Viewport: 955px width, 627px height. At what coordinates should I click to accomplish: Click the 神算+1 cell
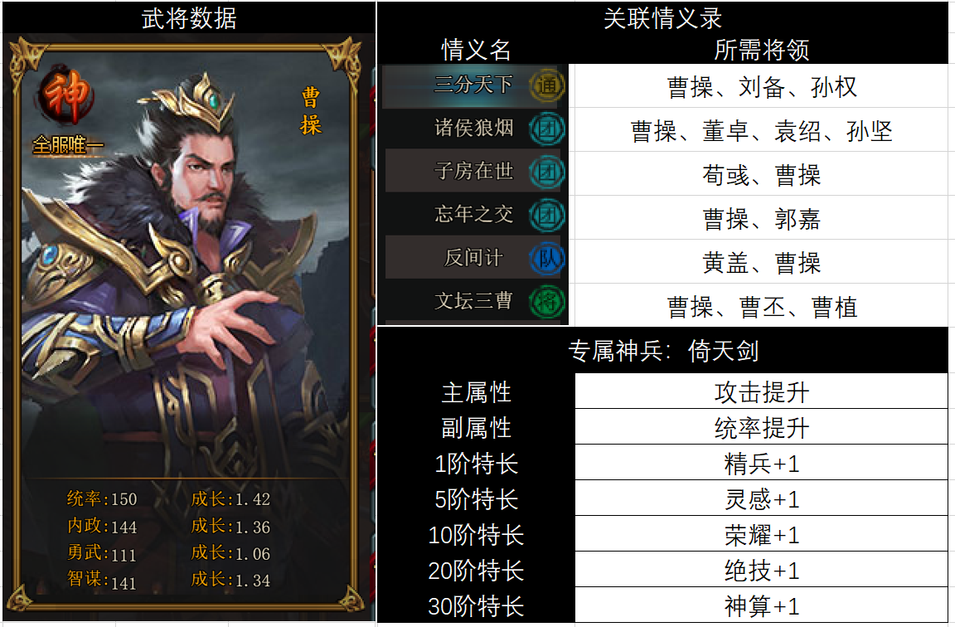pos(761,605)
